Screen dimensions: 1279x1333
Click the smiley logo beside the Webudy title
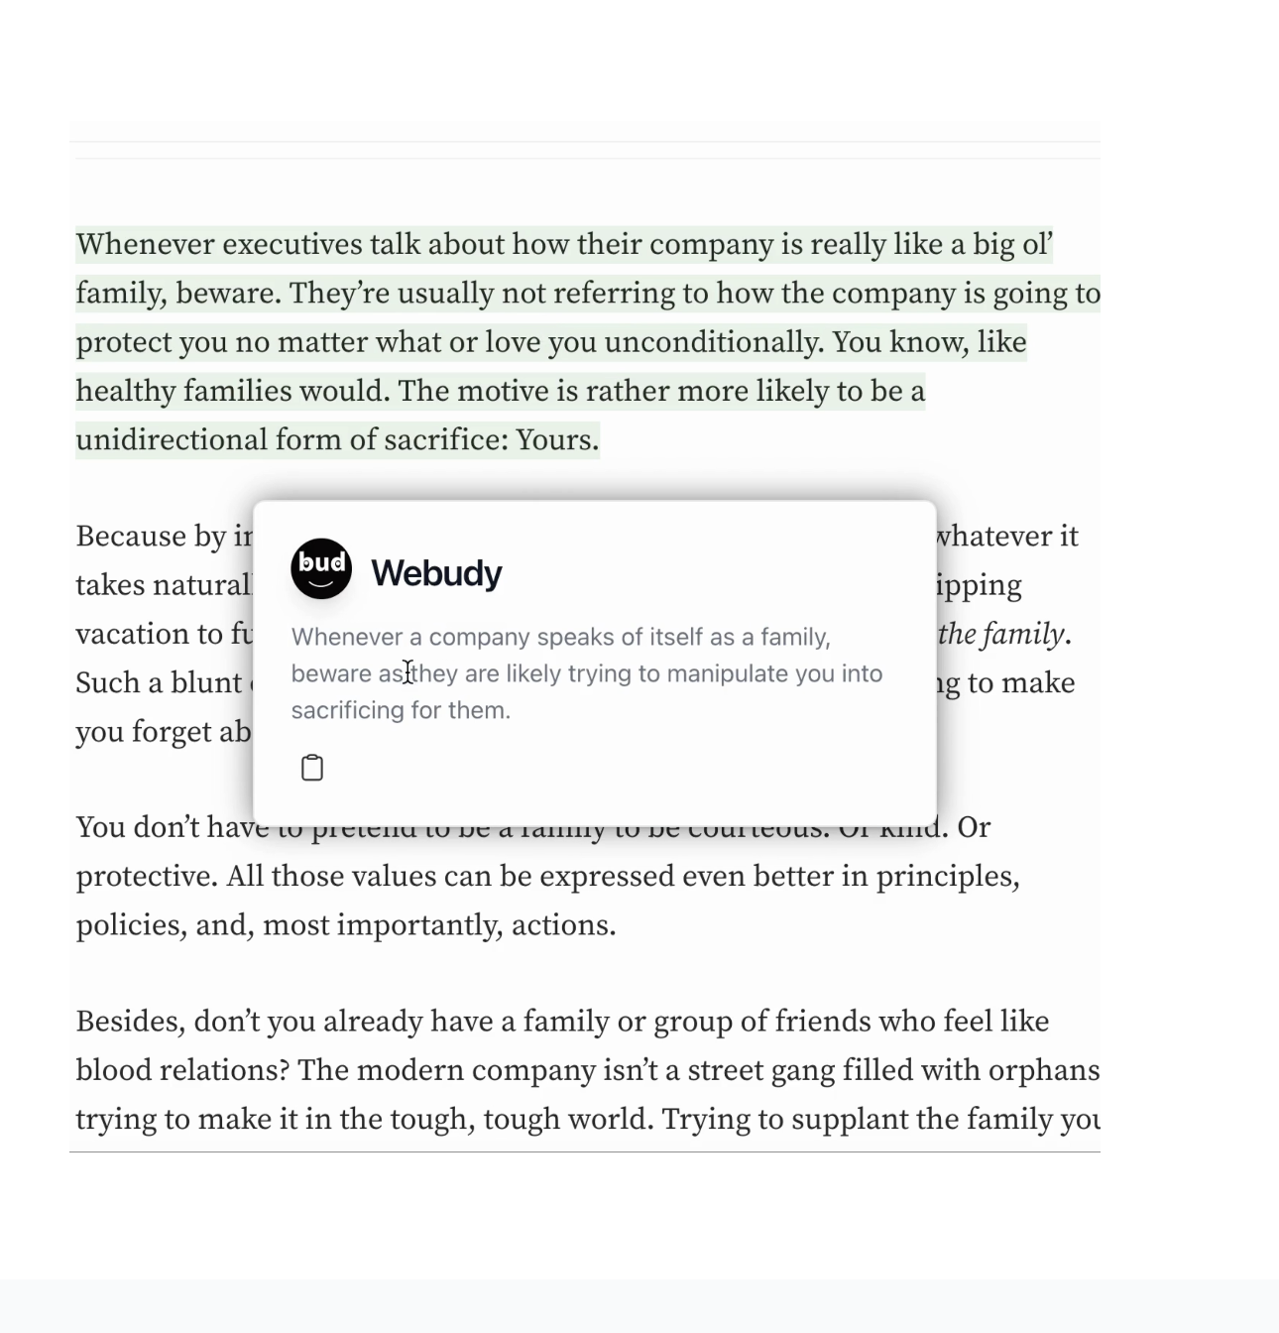(x=320, y=569)
